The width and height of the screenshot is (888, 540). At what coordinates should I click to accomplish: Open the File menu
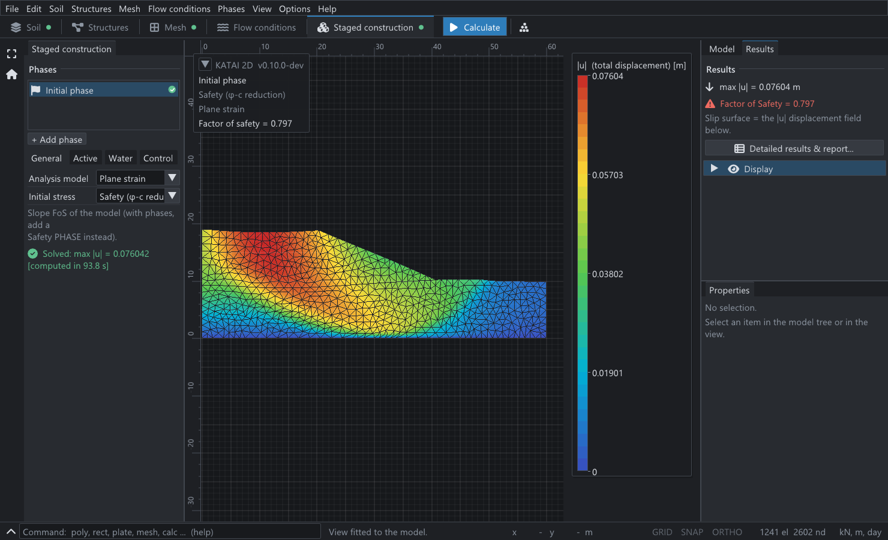coord(12,9)
